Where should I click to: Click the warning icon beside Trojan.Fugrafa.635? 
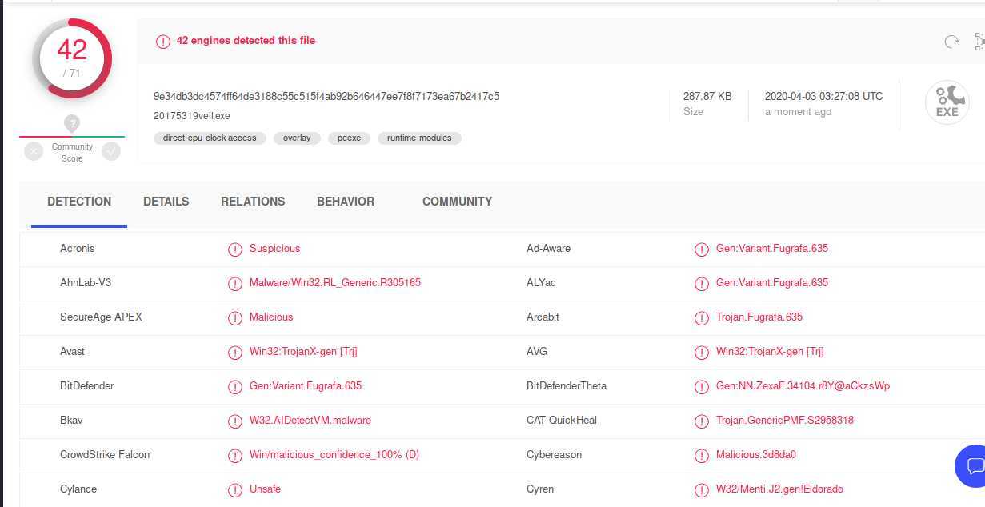click(702, 318)
